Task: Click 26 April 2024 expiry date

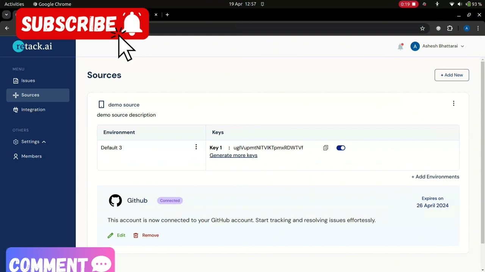Action: 432,206
